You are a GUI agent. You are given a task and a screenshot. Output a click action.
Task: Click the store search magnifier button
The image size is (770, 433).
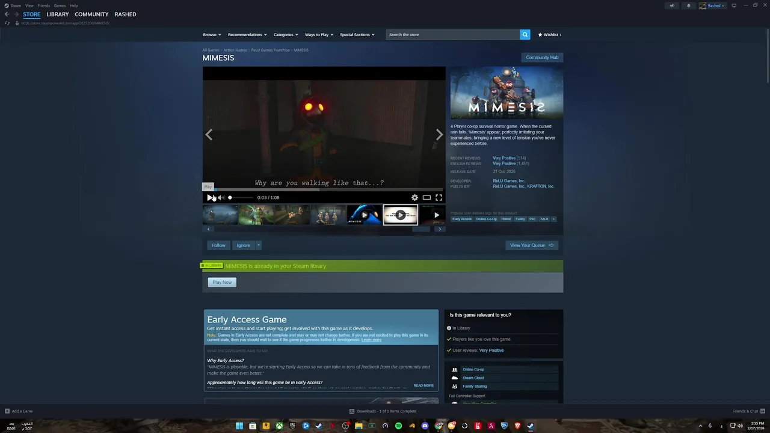(525, 34)
